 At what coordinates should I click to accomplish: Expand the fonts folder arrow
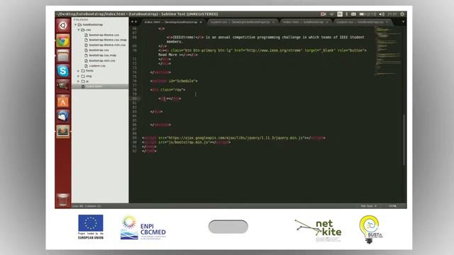point(79,71)
